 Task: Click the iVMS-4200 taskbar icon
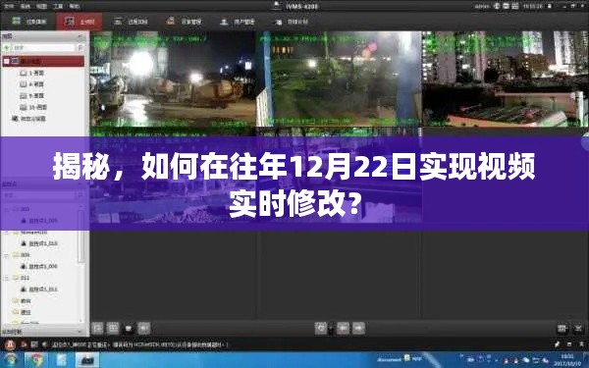point(86,360)
